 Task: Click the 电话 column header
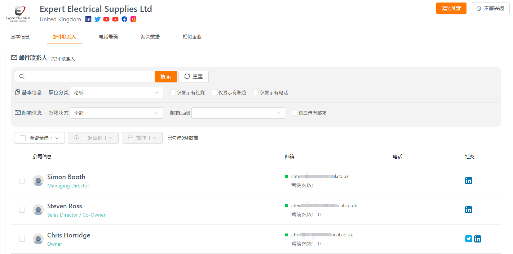point(398,157)
